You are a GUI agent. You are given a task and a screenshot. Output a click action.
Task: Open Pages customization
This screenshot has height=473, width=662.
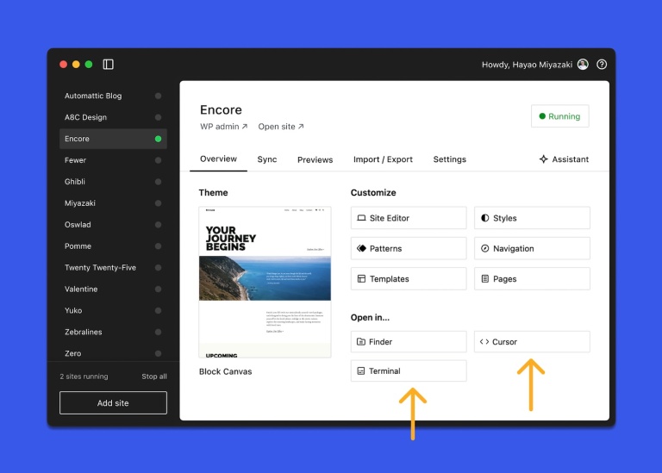pos(532,278)
